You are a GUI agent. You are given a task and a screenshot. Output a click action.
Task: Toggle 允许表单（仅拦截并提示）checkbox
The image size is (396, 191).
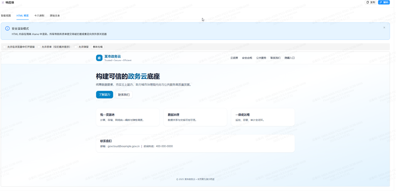(39, 47)
